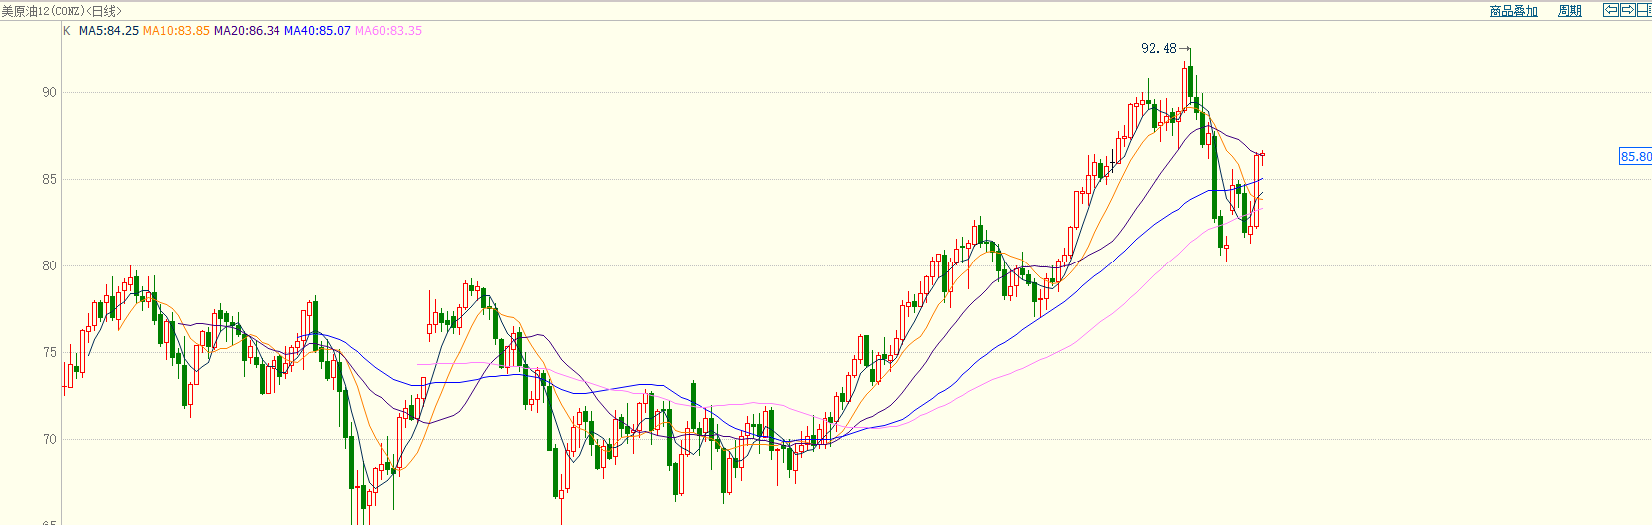Viewport: 1652px width, 525px height.
Task: Click the chart title 美原油12(CONZ)<日线>
Action: coord(61,11)
